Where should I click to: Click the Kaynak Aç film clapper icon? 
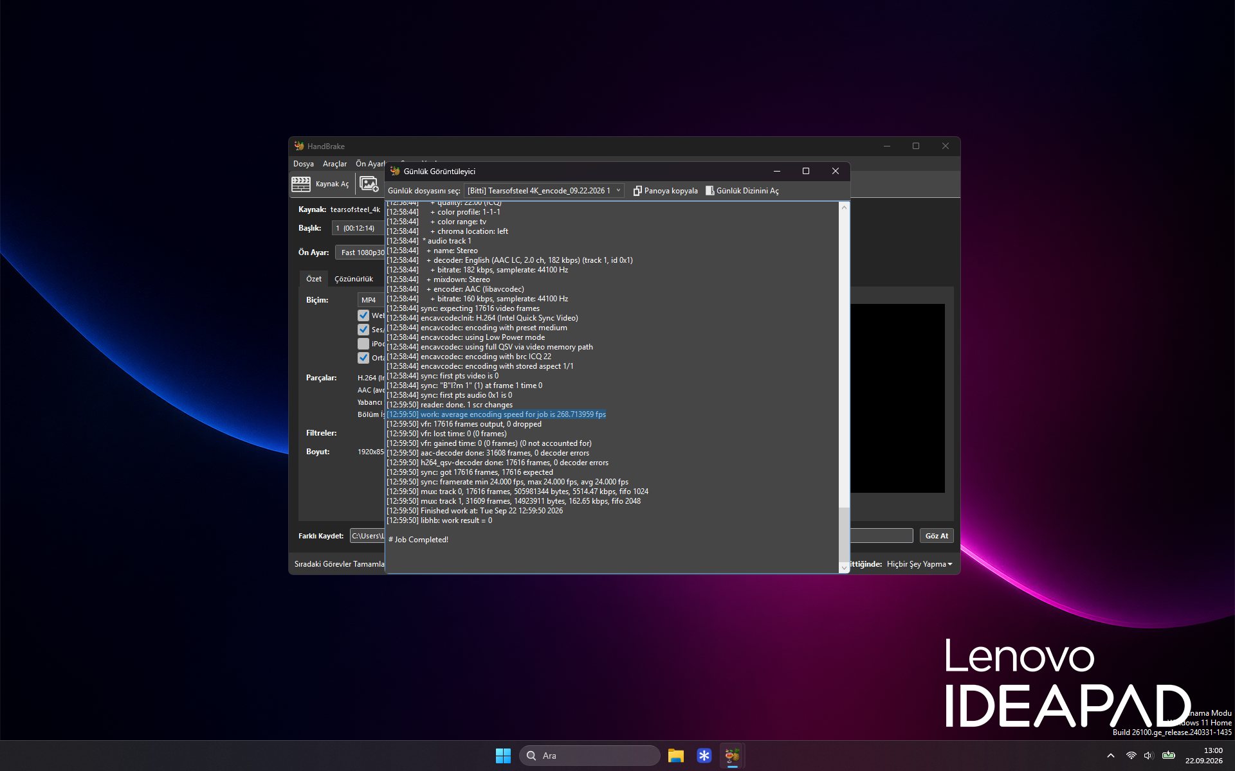[x=301, y=184]
